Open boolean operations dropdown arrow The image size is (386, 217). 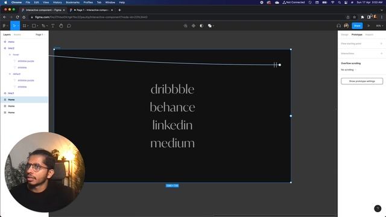click(x=214, y=26)
